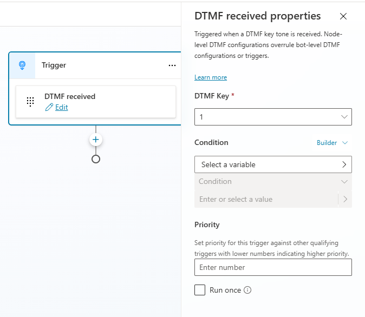
Task: Focus the Priority number input field
Action: [273, 267]
